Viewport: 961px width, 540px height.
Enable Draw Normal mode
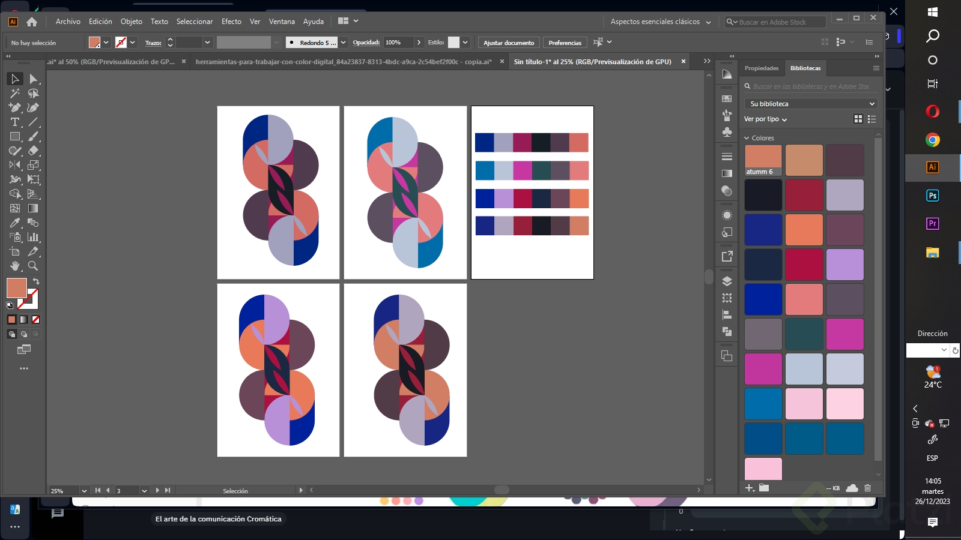tap(11, 334)
